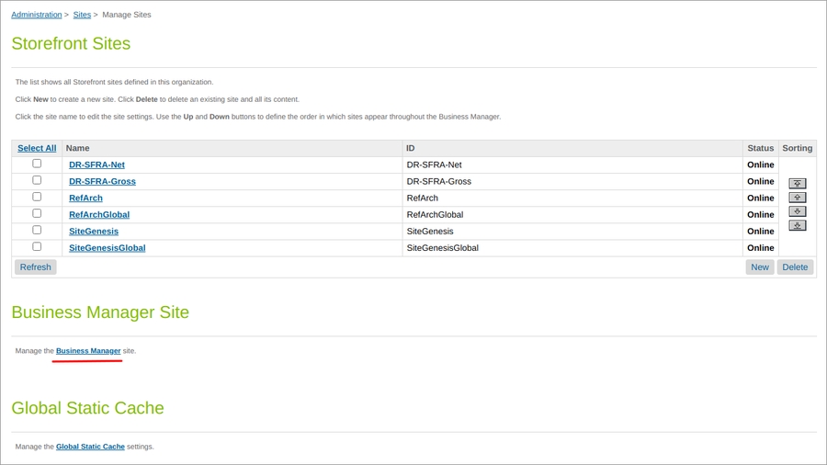Screen dimensions: 827x465
Task: Click the move-up sorting arrow button
Action: 798,198
